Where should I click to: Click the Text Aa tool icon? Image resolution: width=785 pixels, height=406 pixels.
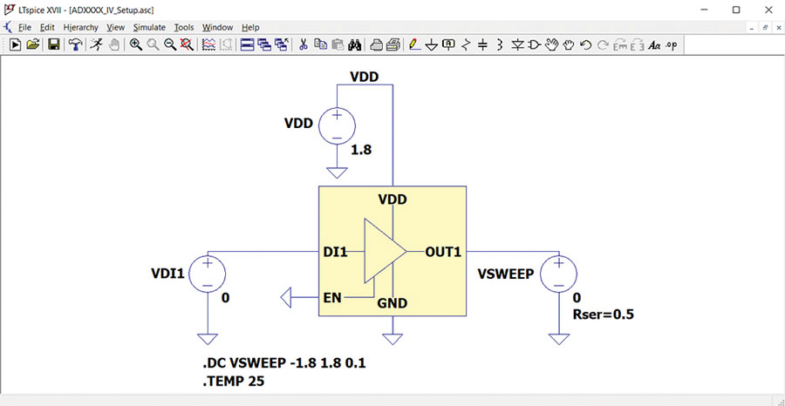point(654,45)
